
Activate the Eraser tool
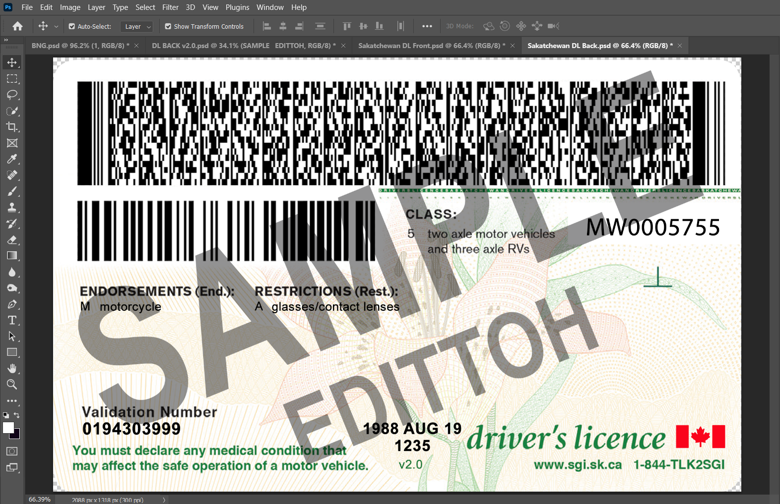(x=12, y=240)
